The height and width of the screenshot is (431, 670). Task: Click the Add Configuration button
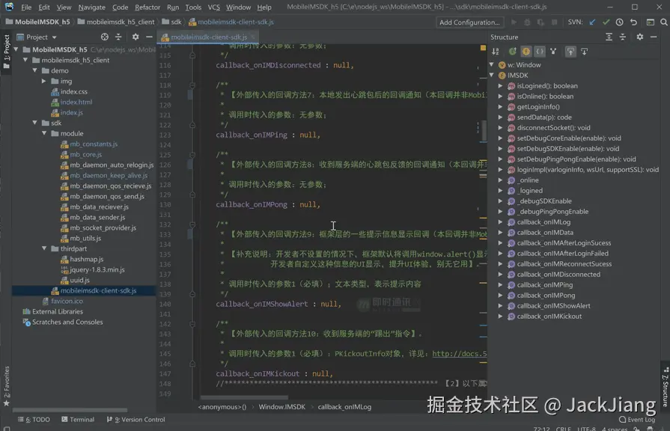click(x=469, y=22)
